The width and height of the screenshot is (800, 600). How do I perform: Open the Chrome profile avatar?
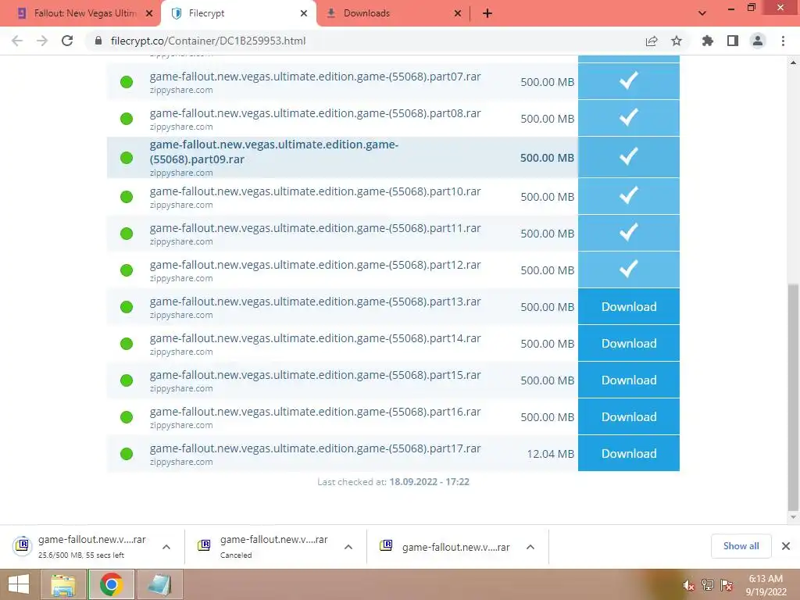758,41
